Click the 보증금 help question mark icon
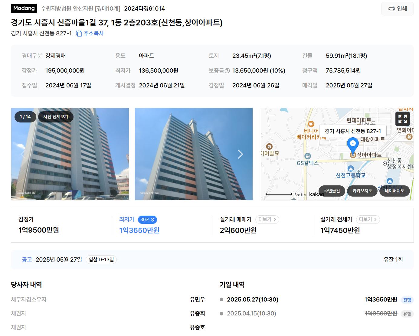 [227, 71]
